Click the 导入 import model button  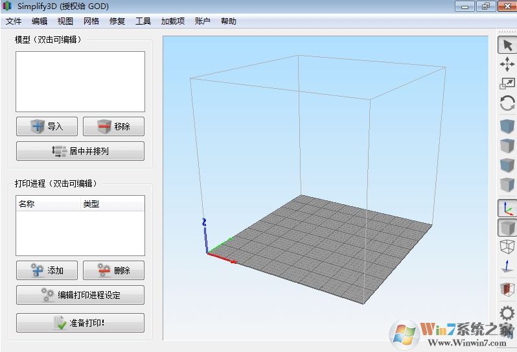coord(47,126)
